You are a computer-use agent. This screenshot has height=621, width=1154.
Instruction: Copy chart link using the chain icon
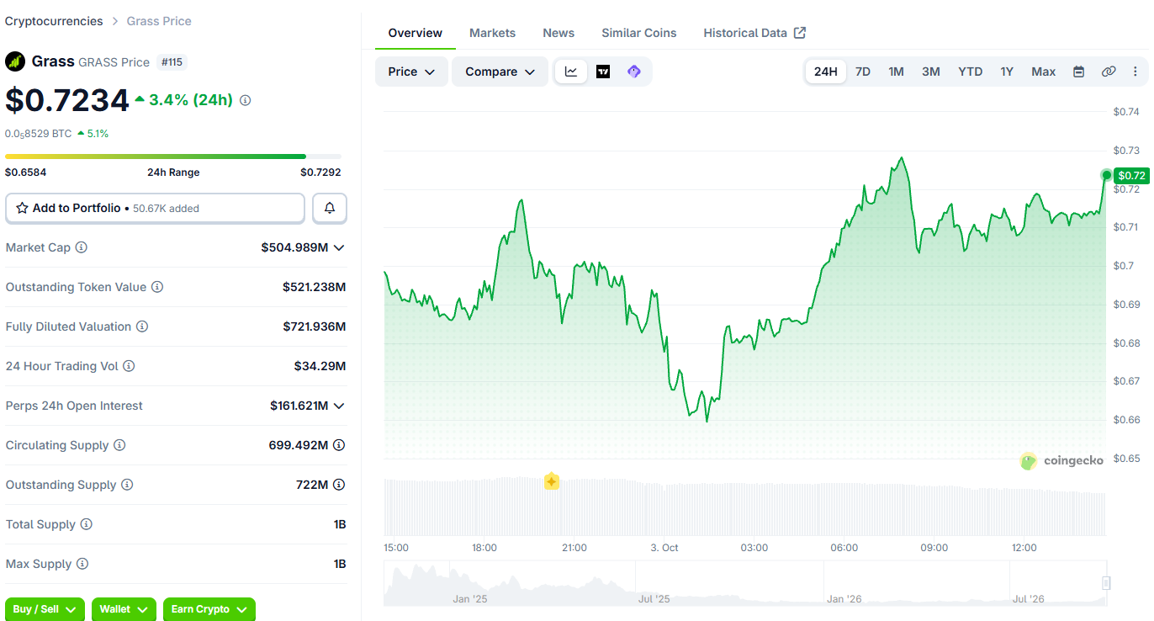(1109, 72)
